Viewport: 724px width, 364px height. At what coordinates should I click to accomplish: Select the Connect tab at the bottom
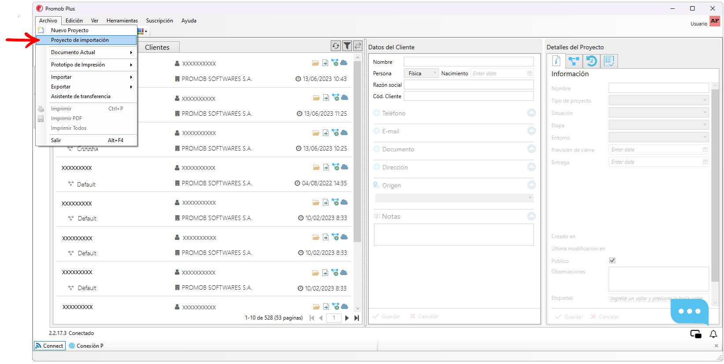(x=49, y=346)
